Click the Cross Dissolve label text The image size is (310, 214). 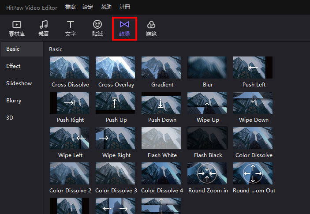[70, 85]
